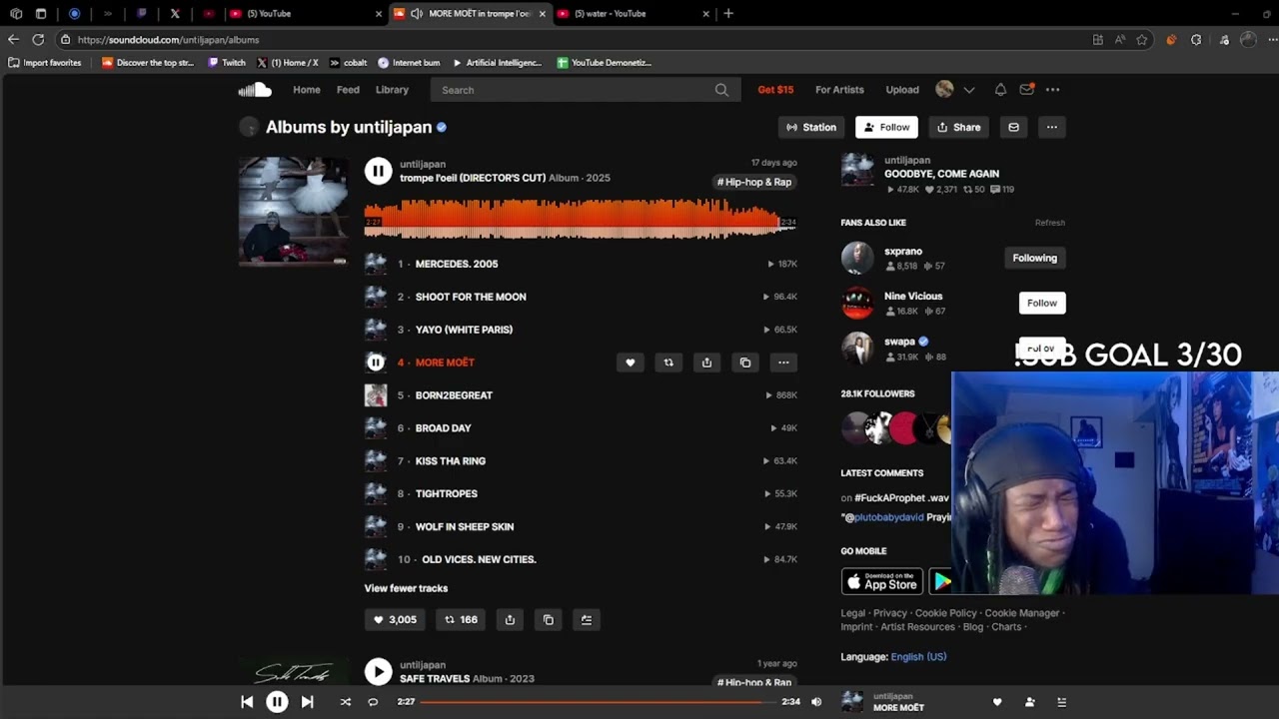Open the Artist Resources link
1279x719 pixels.
918,627
